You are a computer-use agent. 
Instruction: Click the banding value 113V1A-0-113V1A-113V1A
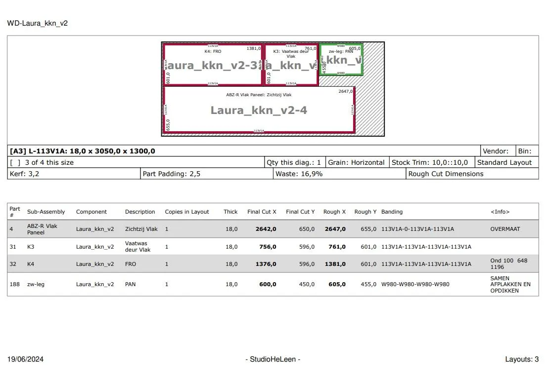point(417,229)
